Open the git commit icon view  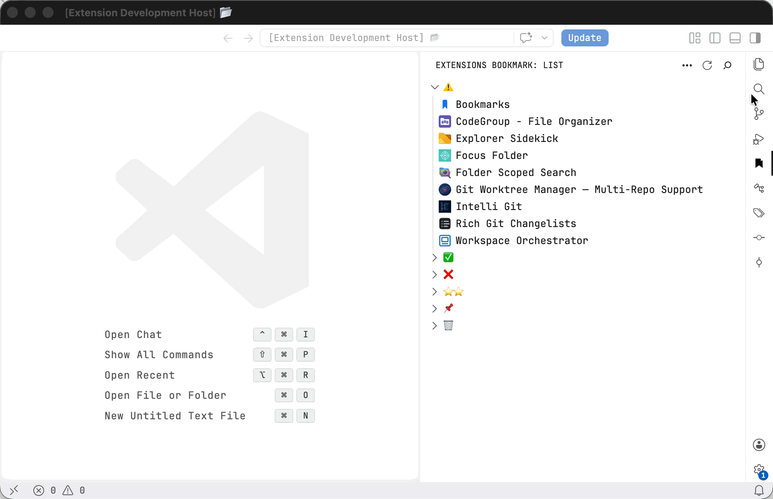pyautogui.click(x=759, y=238)
